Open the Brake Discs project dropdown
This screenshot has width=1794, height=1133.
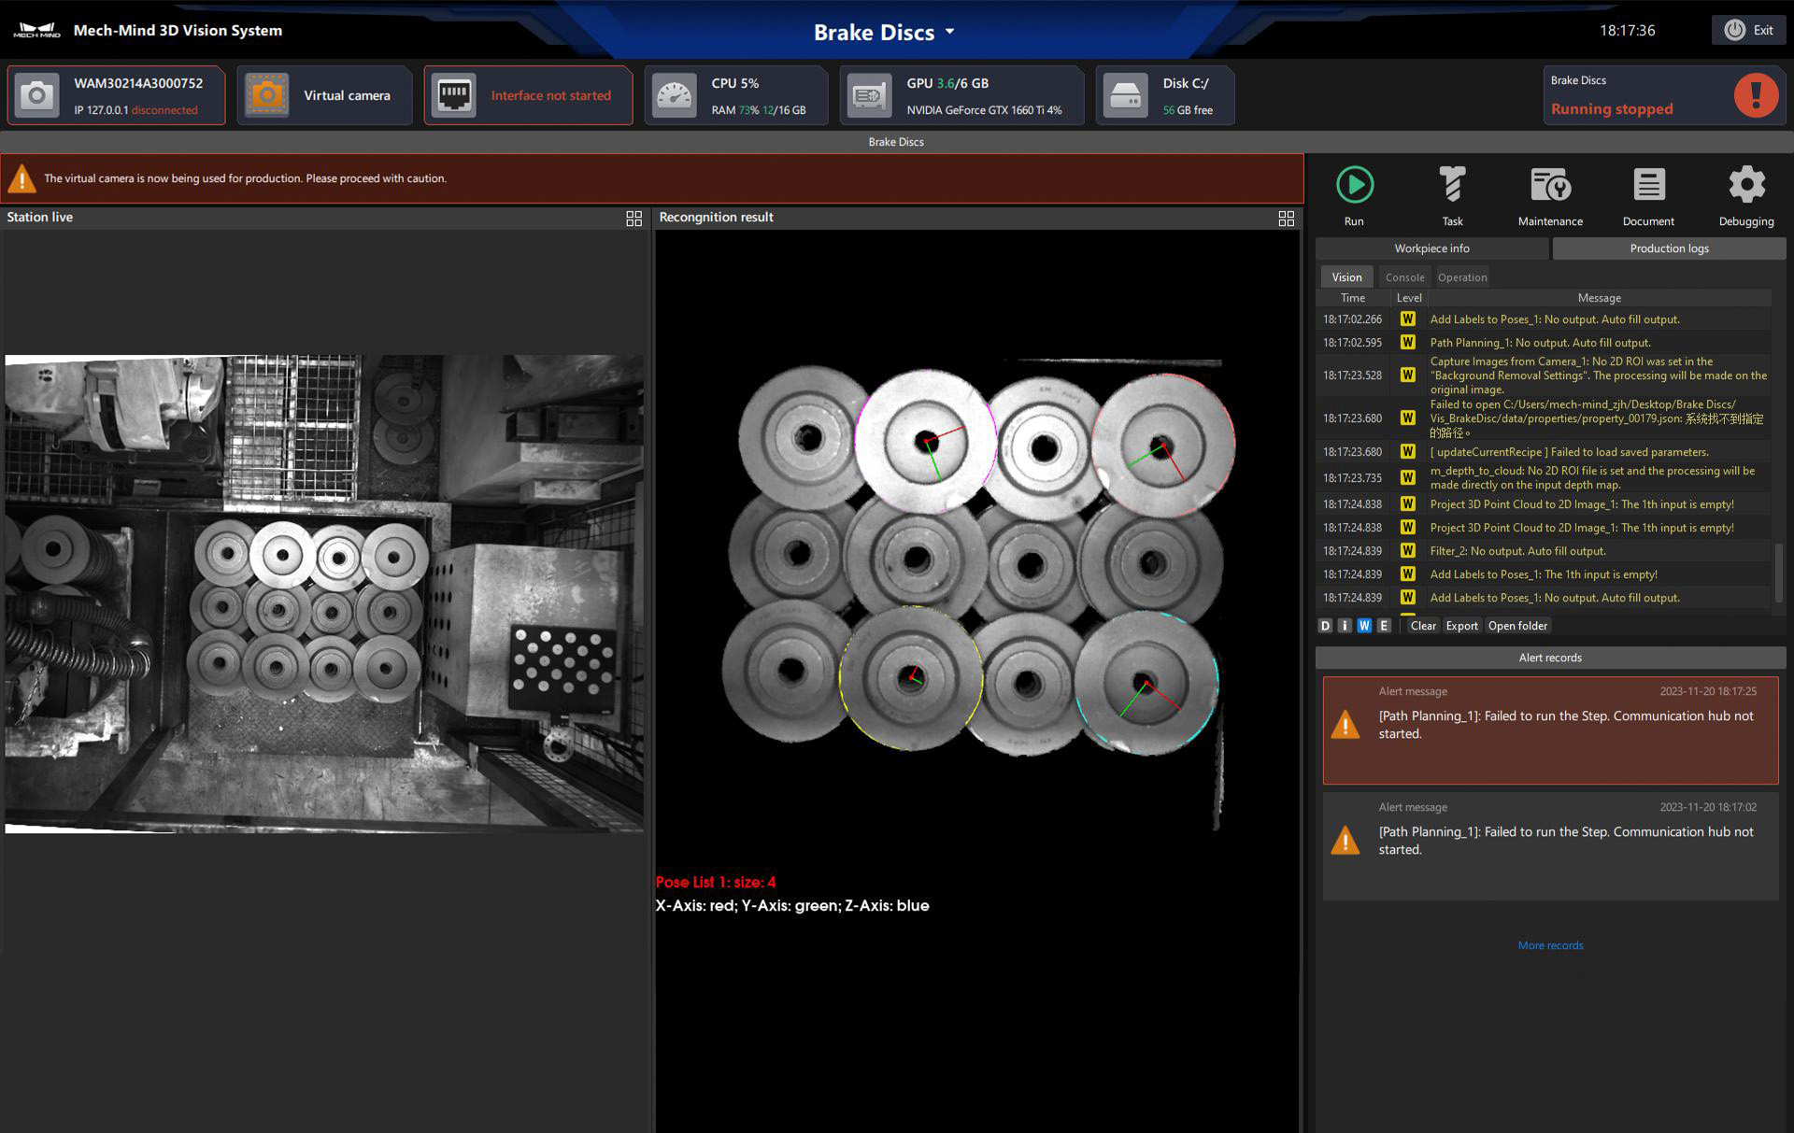coord(884,32)
